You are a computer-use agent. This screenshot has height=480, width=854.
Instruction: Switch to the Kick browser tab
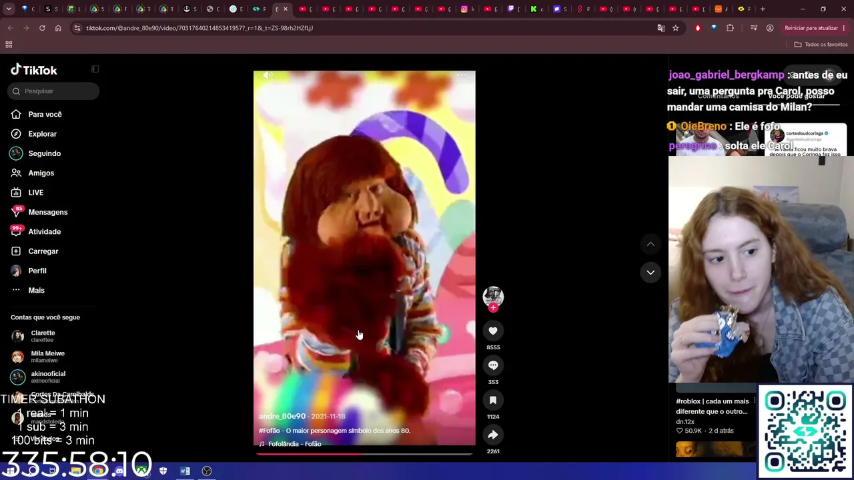[534, 9]
